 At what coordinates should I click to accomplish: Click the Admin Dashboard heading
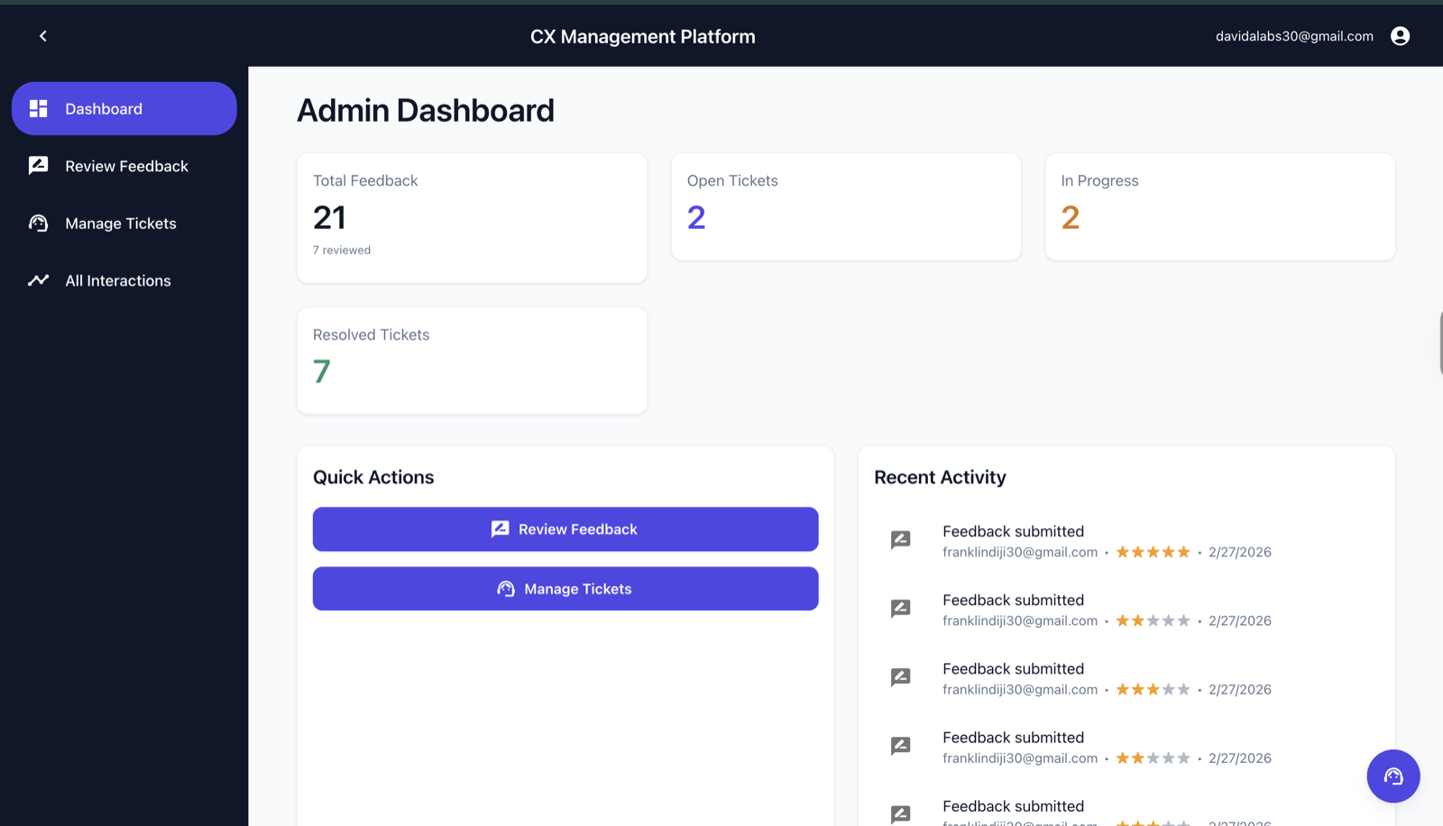click(426, 111)
